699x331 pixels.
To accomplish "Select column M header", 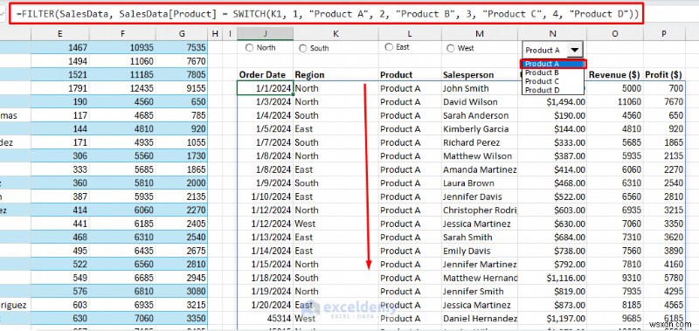I will click(480, 33).
